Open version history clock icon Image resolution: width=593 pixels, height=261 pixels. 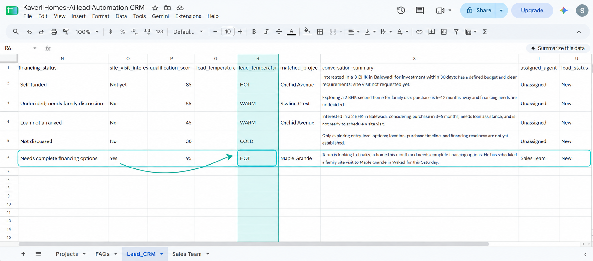401,10
